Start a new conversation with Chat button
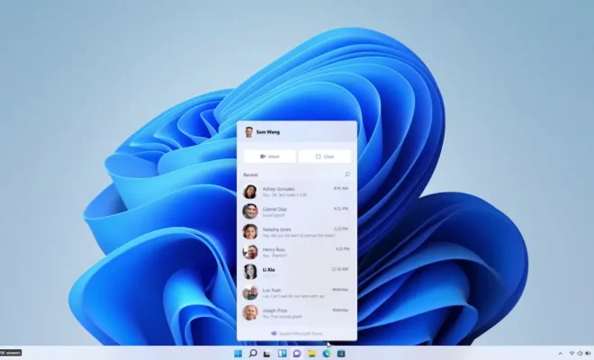This screenshot has height=360, width=594. 325,156
